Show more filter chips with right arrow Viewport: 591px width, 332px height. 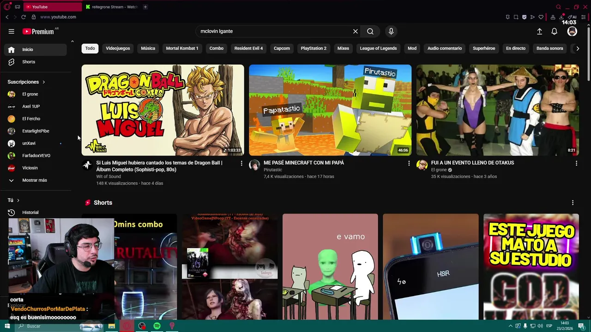pyautogui.click(x=577, y=48)
